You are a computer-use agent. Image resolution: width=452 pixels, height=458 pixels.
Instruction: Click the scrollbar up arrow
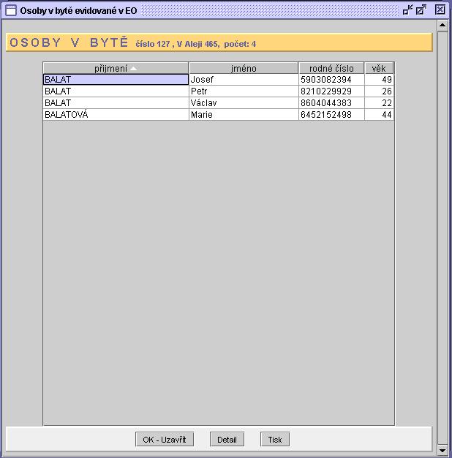pos(442,26)
